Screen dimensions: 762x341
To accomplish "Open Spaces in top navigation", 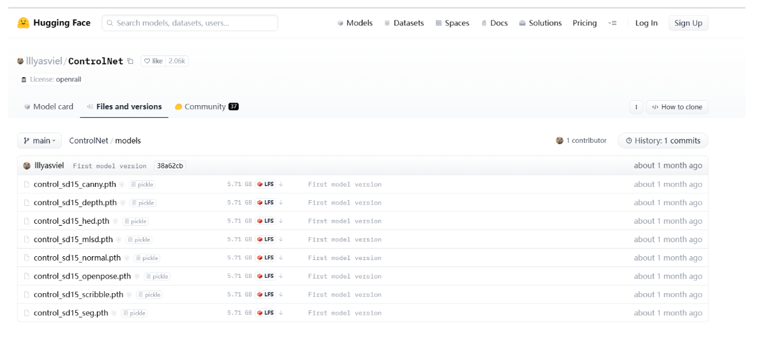I will [452, 23].
